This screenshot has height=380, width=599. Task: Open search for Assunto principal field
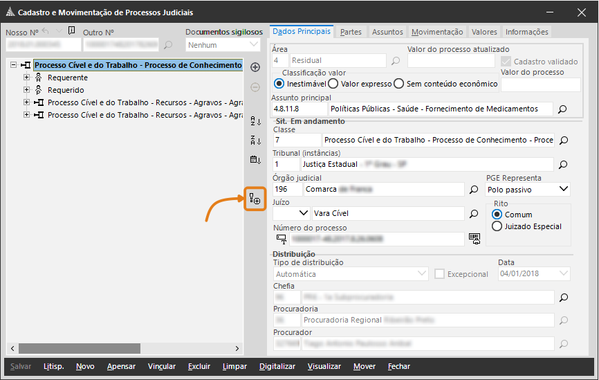click(x=563, y=109)
